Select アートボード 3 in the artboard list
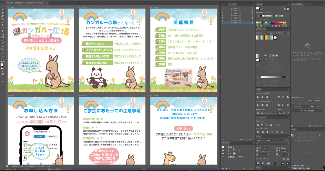This screenshot has width=325, height=171. point(236,13)
